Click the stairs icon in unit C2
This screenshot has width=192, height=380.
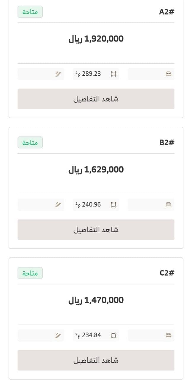pyautogui.click(x=58, y=336)
